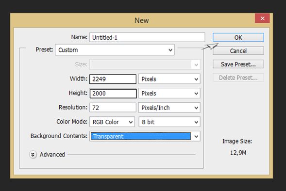Click the Background Contents label
Screen dimensions: 286x191
(x=59, y=136)
